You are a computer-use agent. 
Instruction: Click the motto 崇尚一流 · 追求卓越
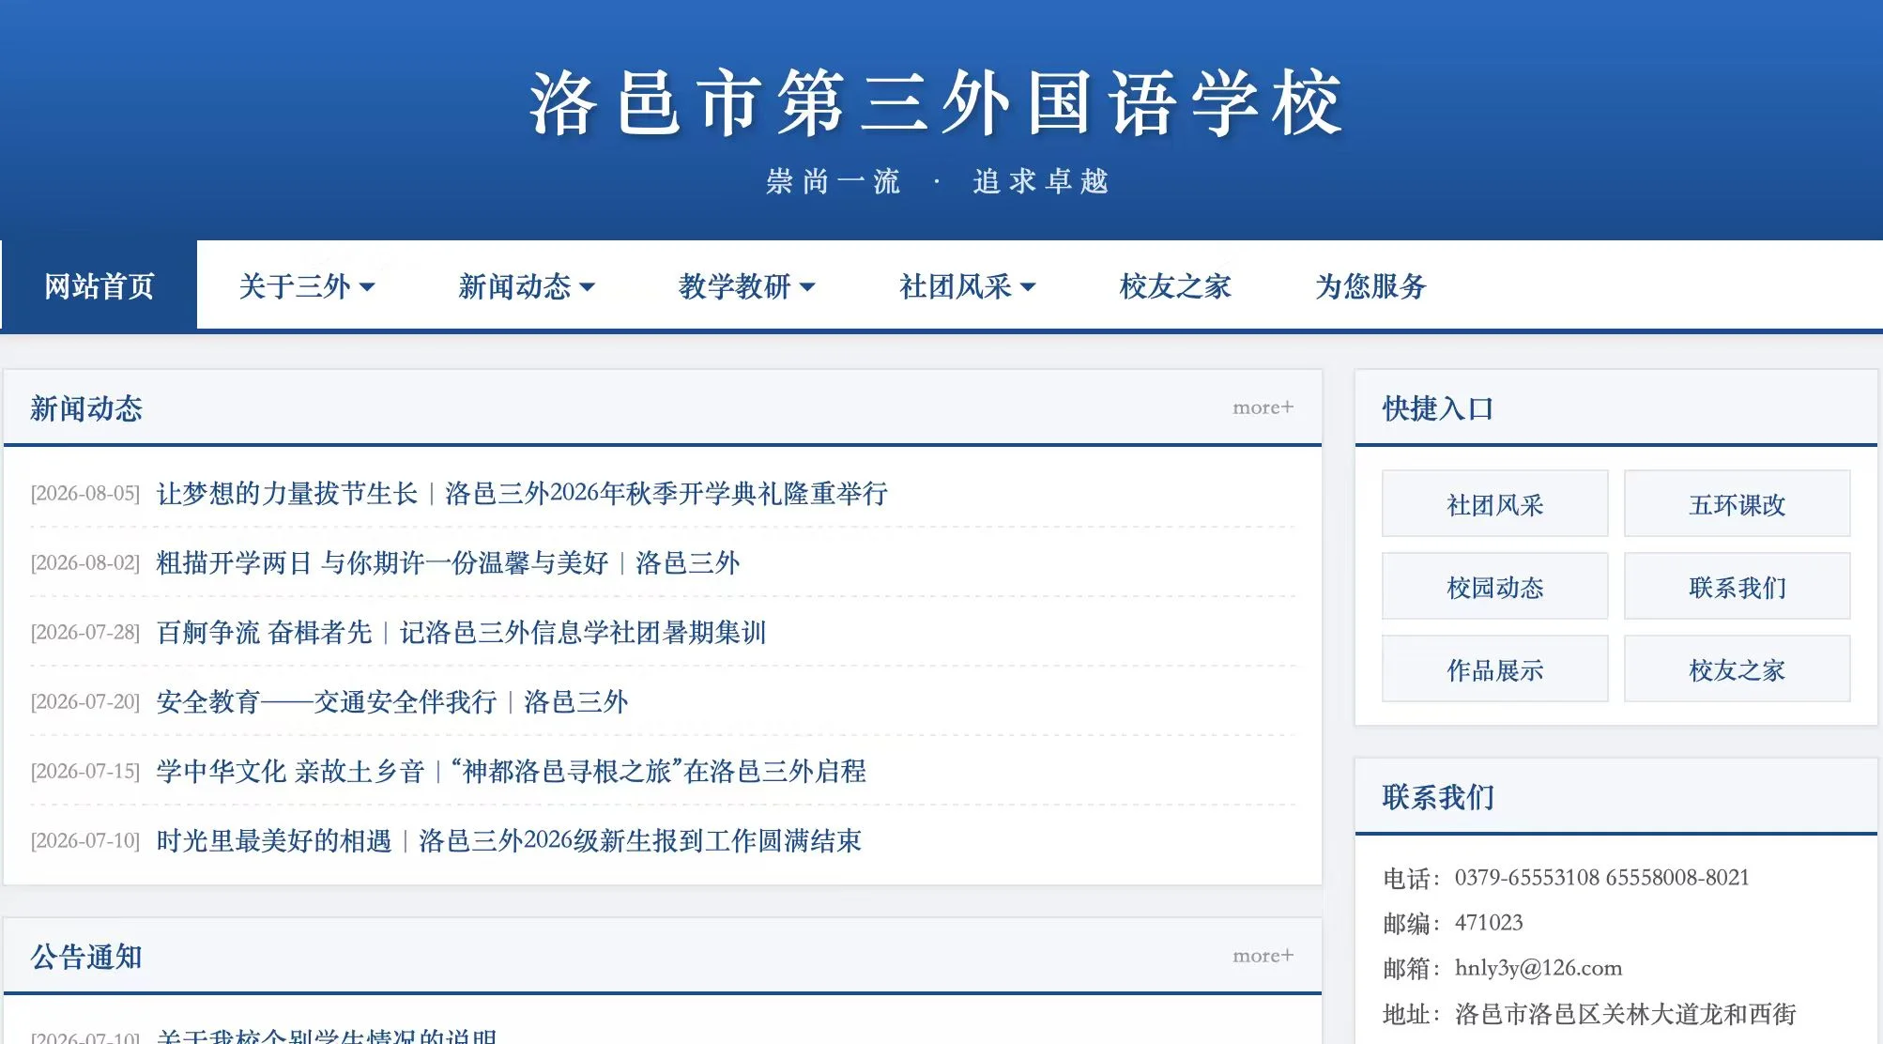pyautogui.click(x=937, y=181)
